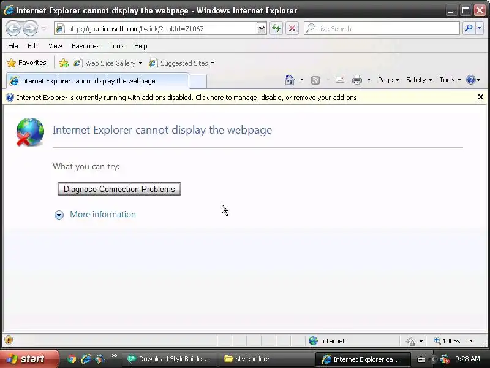Screen dimensions: 490x368
Task: Expand printer options dropdown arrow
Action: [x=369, y=80]
